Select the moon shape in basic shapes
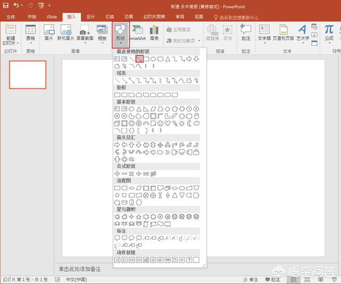 [189, 123]
